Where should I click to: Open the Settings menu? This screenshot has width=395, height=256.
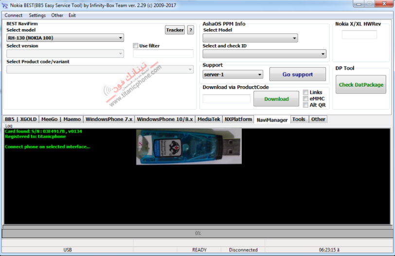pyautogui.click(x=37, y=16)
